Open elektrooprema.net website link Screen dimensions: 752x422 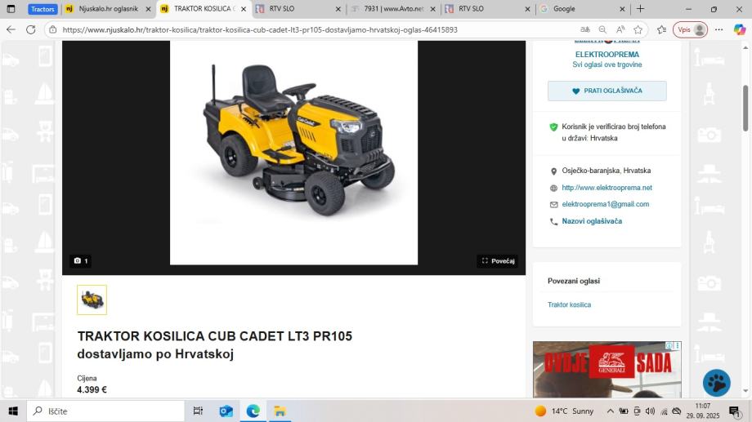click(x=607, y=188)
